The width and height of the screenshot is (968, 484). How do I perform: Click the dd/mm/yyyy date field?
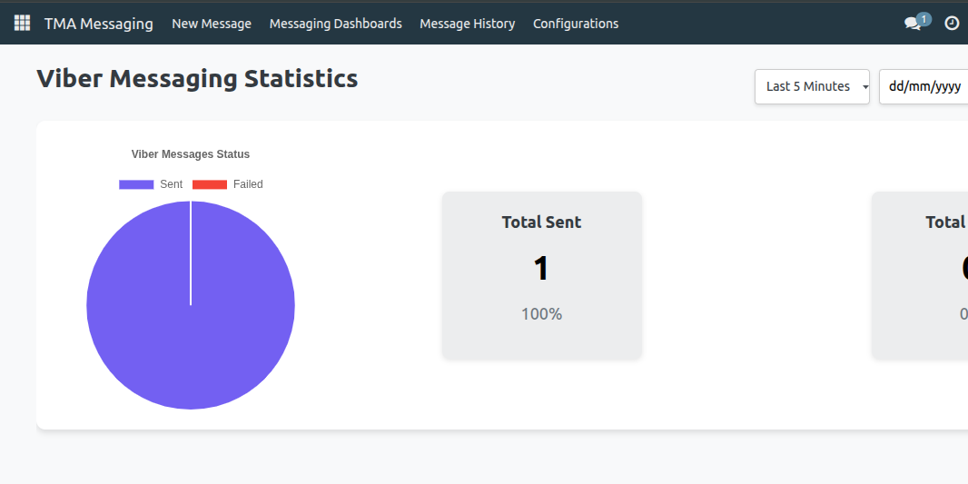[x=924, y=86]
